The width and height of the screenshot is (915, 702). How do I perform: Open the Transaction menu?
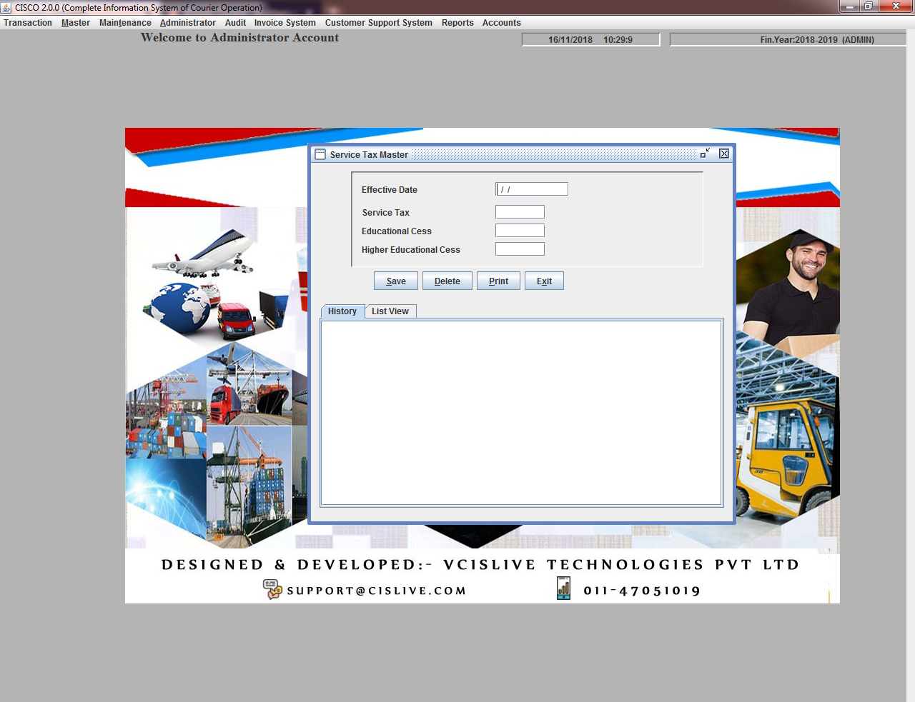28,23
